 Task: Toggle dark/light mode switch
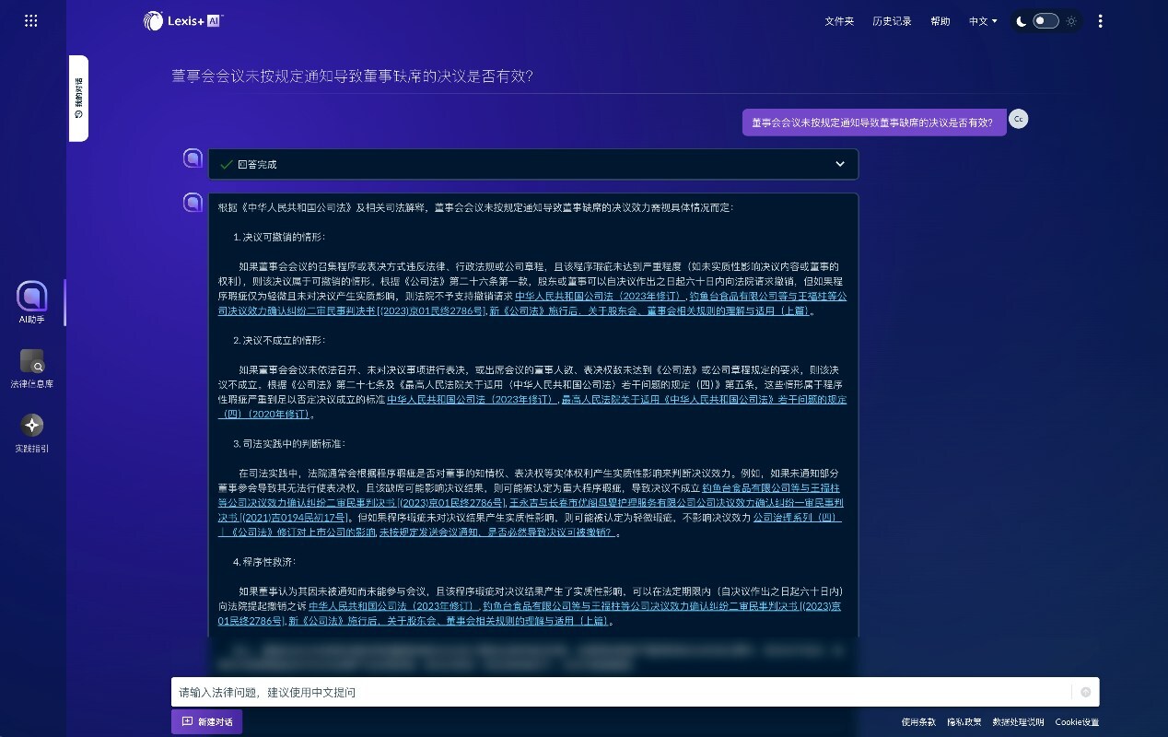point(1045,20)
